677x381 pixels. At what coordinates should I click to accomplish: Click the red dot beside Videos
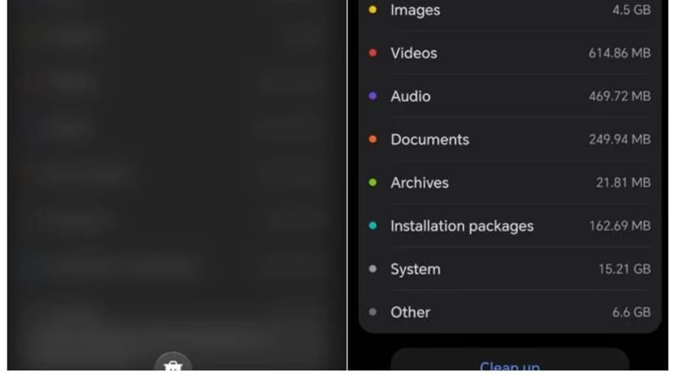coord(372,53)
